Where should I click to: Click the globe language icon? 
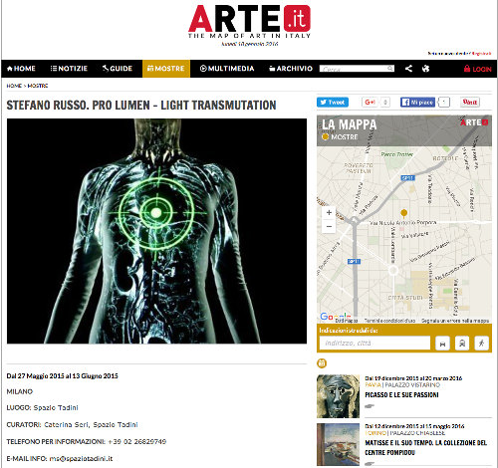pyautogui.click(x=426, y=69)
